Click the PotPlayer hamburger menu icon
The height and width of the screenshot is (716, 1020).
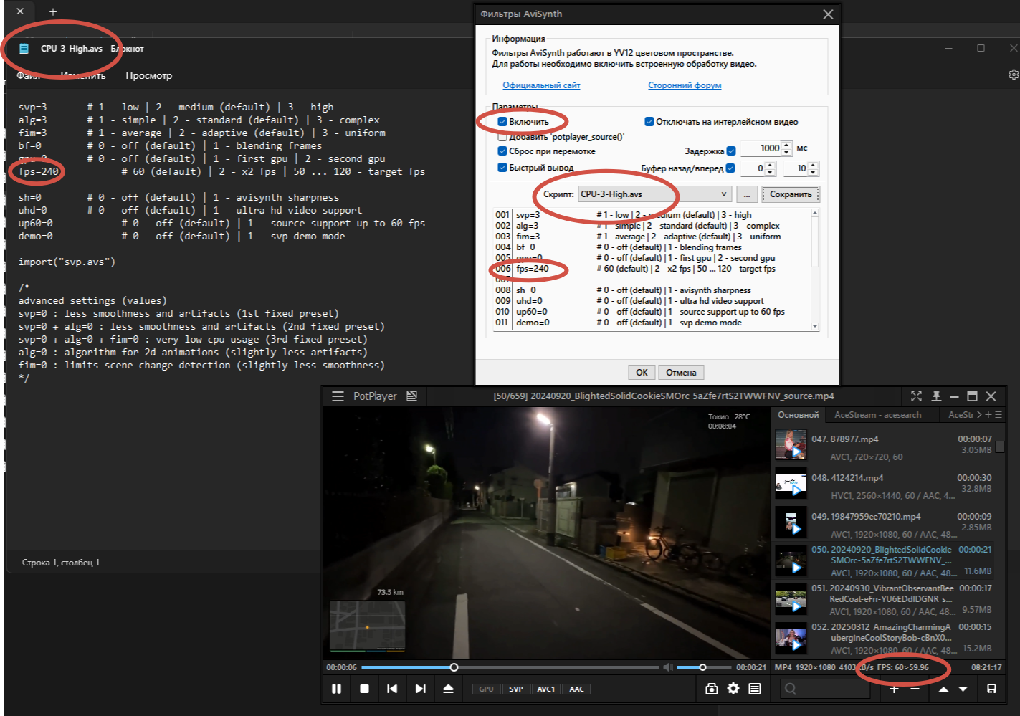tap(338, 396)
